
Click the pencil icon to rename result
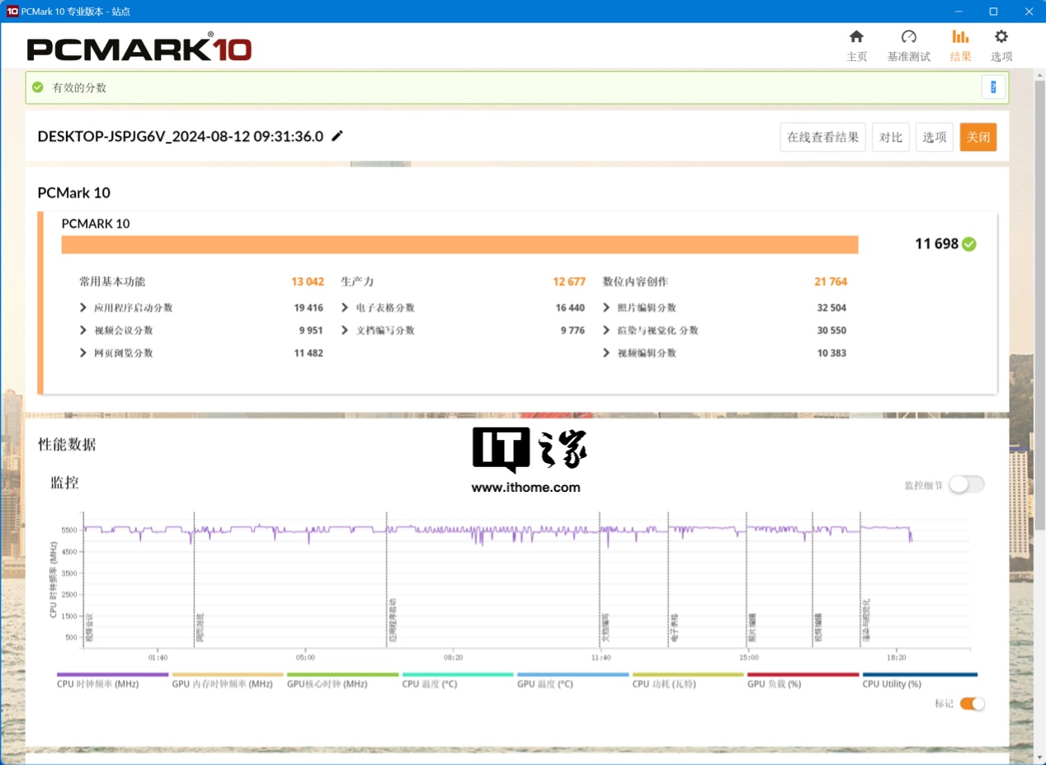click(x=337, y=136)
